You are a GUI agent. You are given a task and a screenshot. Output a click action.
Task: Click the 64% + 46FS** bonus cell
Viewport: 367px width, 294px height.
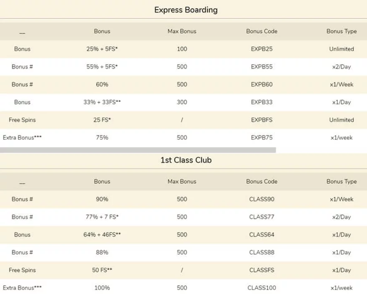(x=102, y=235)
